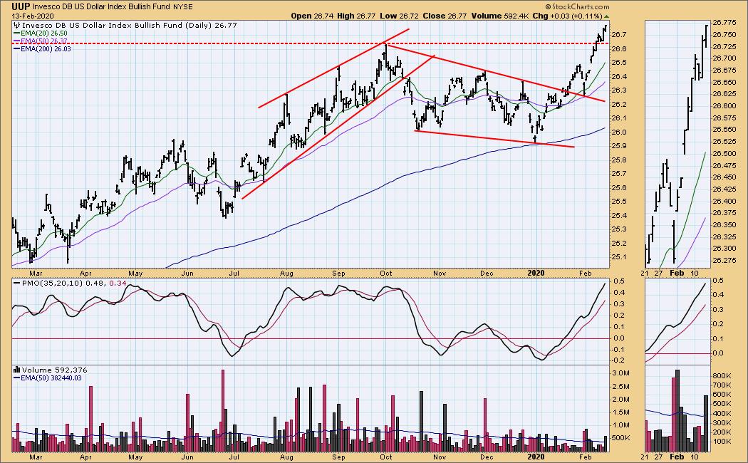This screenshot has height=463, width=748.
Task: Click the 300K inset volume axis label
Action: (722, 423)
